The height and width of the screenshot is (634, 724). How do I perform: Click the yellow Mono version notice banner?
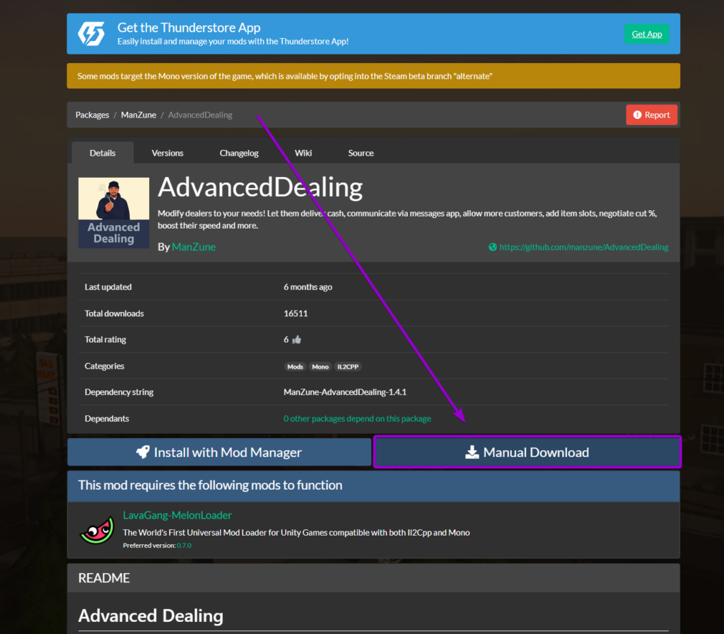373,76
